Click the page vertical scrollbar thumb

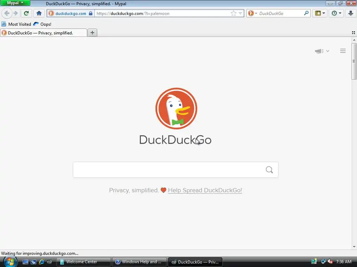point(354,61)
